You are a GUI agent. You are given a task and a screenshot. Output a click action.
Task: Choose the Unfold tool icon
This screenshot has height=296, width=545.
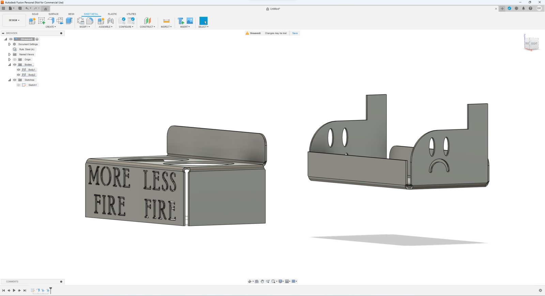point(60,21)
